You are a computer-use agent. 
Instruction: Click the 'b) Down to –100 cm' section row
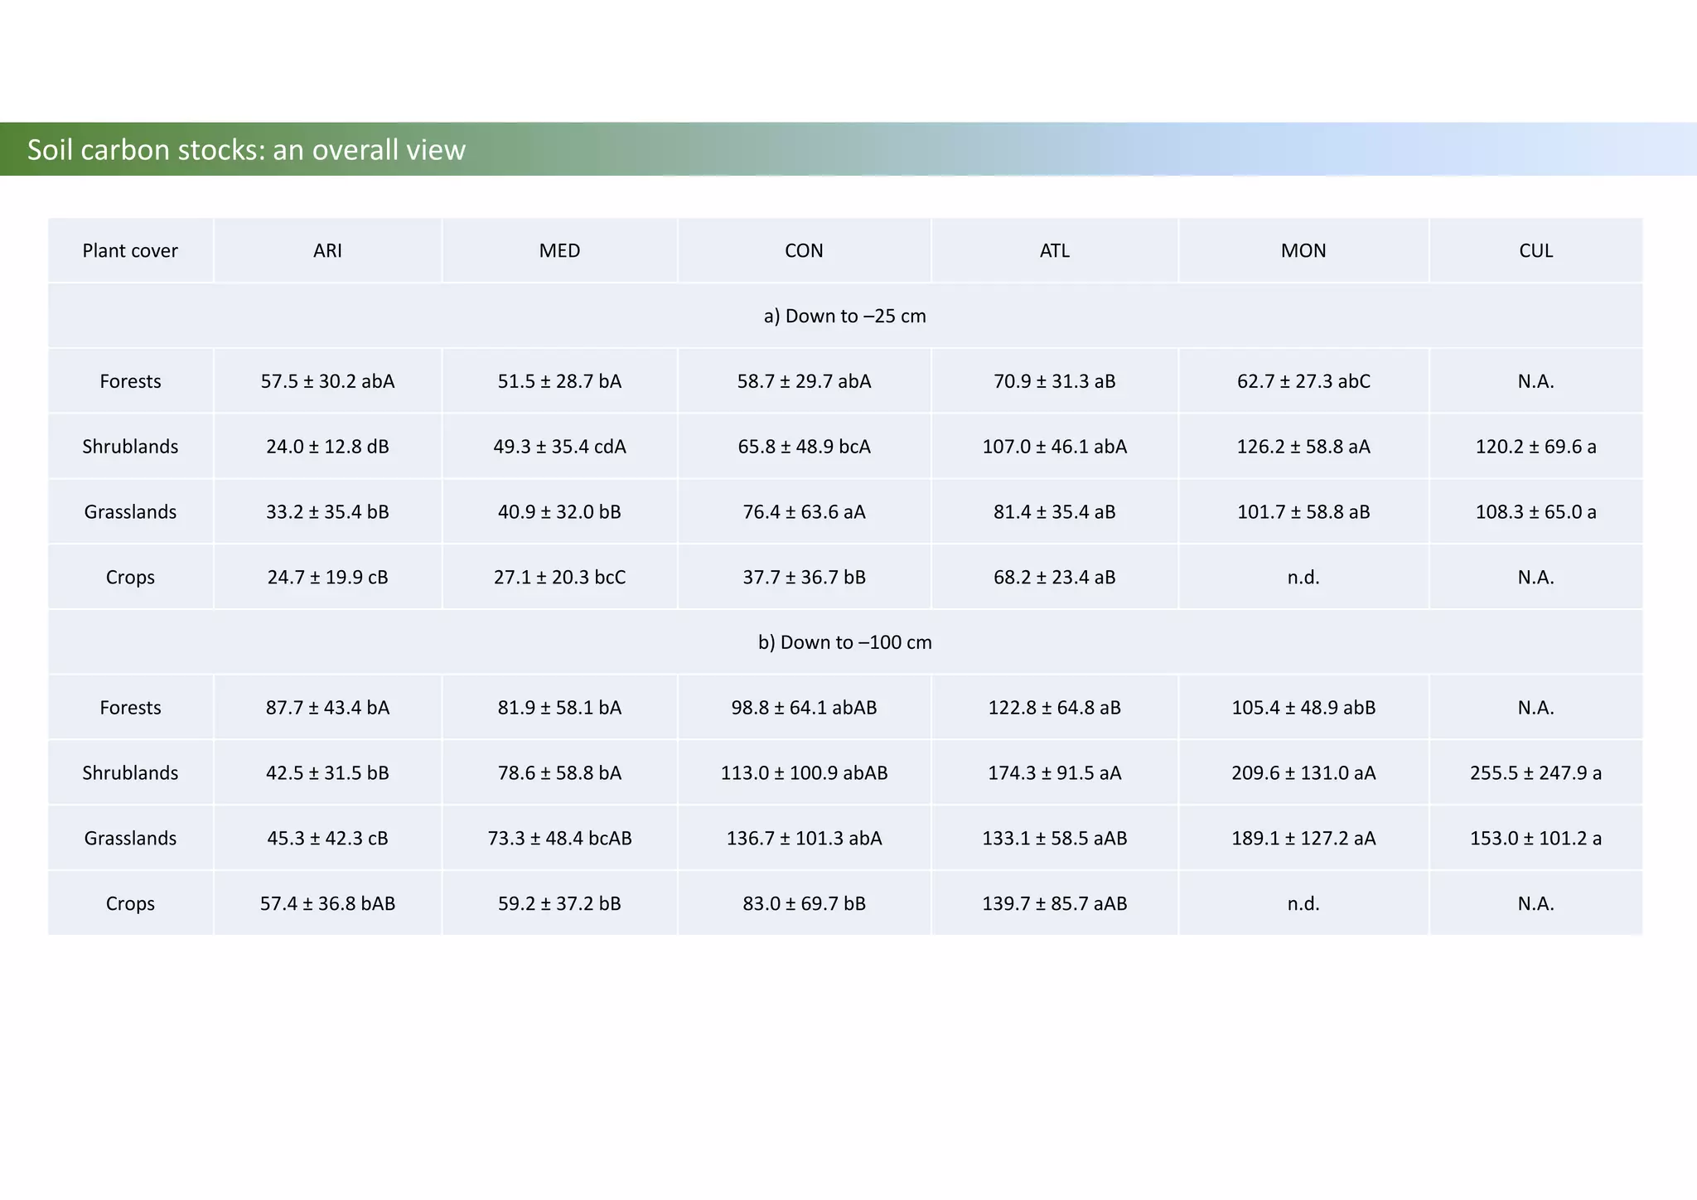(x=845, y=642)
